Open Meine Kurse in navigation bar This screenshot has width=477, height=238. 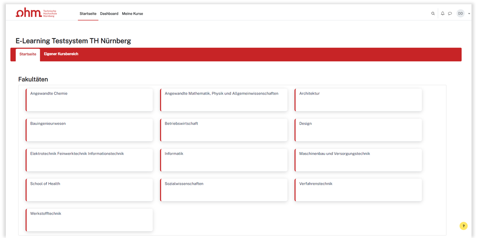132,14
